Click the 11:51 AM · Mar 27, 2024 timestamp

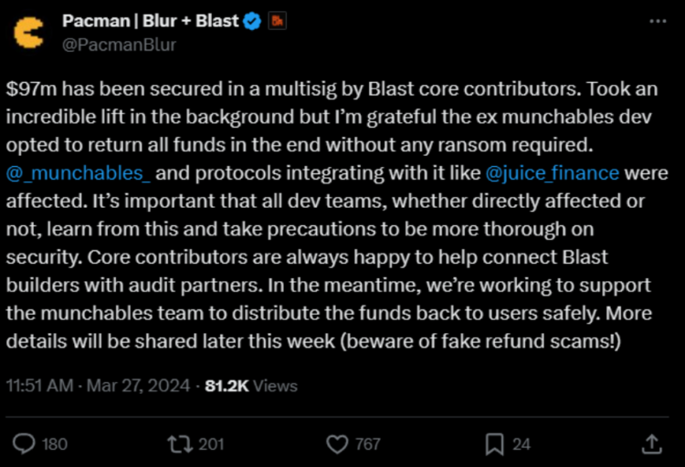[x=100, y=386]
